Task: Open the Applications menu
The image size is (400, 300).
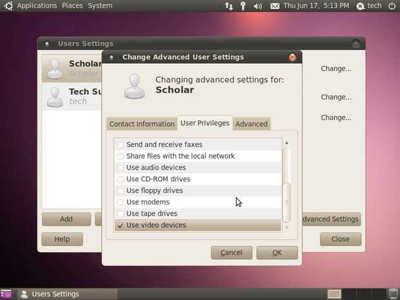Action: [37, 6]
